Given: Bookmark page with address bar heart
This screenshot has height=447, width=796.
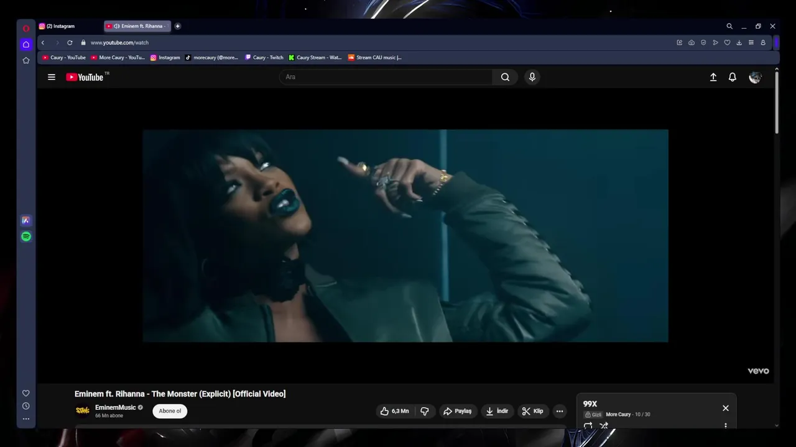Looking at the screenshot, I should pos(727,43).
